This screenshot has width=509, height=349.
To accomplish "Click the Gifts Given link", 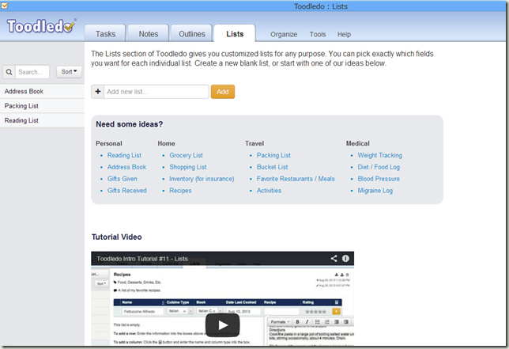I will point(123,179).
